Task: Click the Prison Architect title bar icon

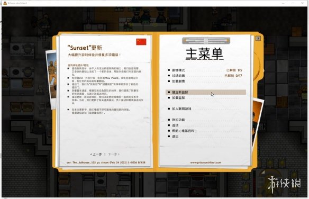Action: coord(5,3)
